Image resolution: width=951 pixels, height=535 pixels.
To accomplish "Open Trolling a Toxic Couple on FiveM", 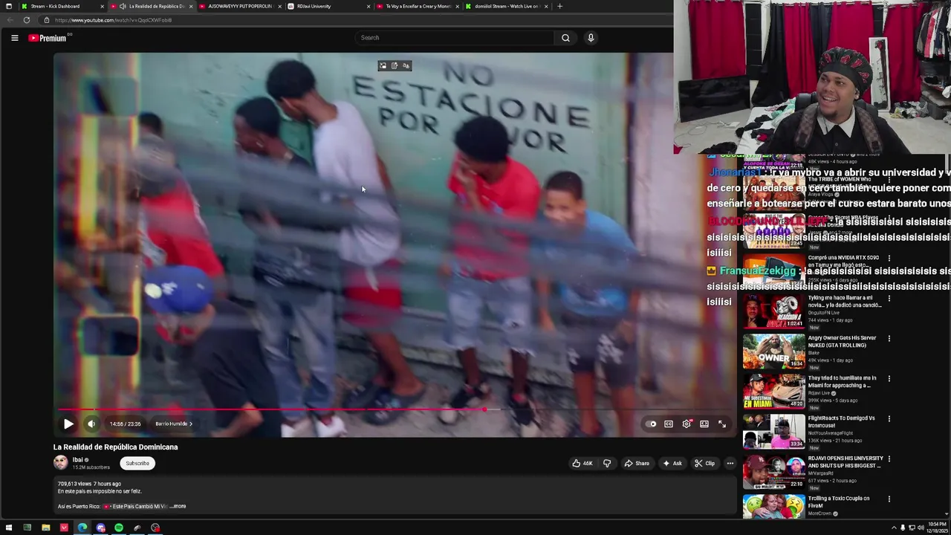I will [x=773, y=507].
